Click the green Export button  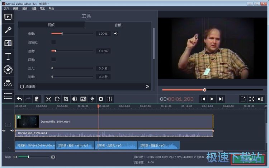[x=248, y=159]
